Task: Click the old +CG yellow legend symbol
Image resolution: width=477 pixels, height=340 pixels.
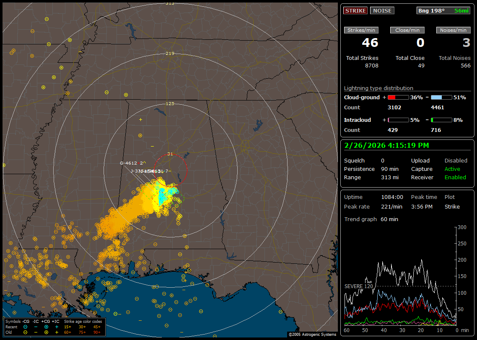Action: [x=46, y=332]
